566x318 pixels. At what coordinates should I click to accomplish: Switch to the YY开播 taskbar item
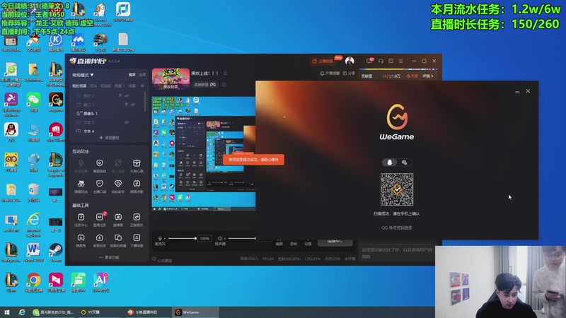point(99,312)
